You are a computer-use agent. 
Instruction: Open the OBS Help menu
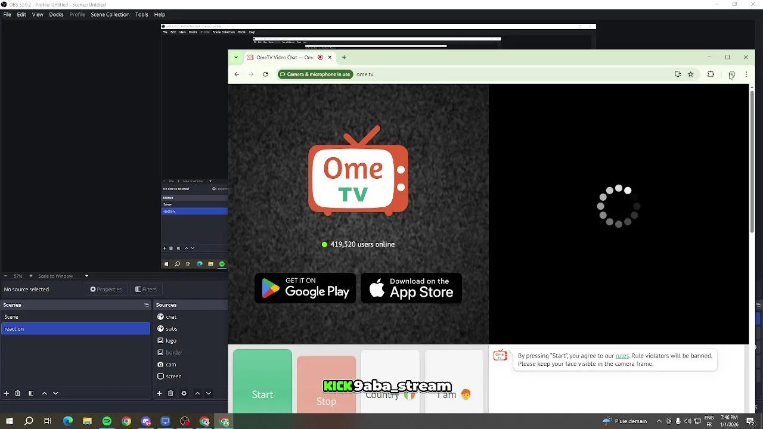coord(160,14)
